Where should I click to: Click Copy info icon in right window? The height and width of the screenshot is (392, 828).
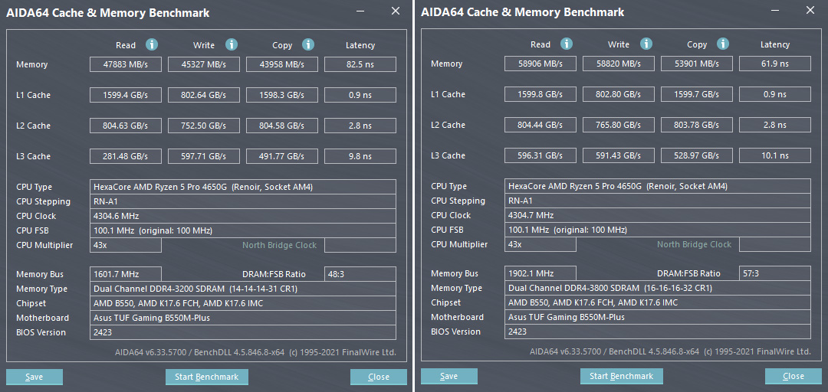tap(724, 44)
